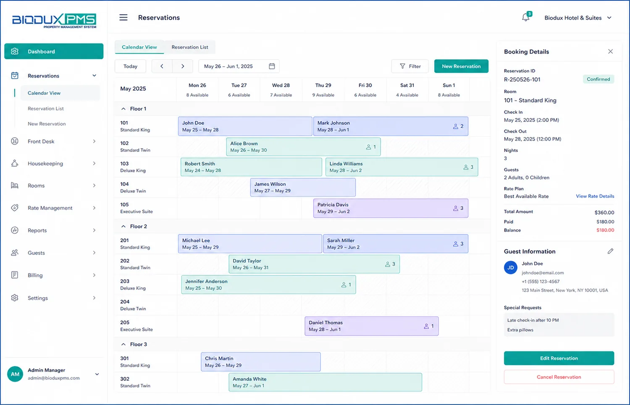Click the Guests people icon

point(15,253)
